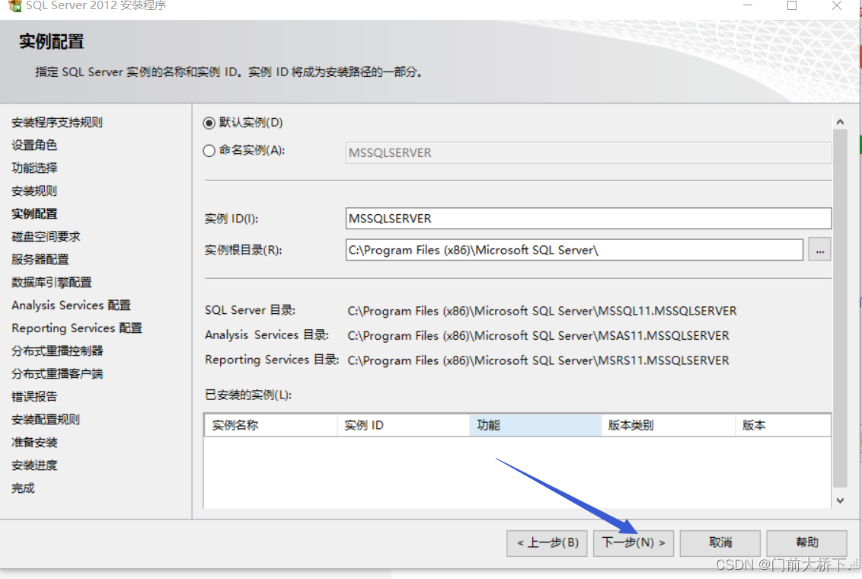862x579 pixels.
Task: Click the 已安装的实例(L) label
Action: [248, 395]
